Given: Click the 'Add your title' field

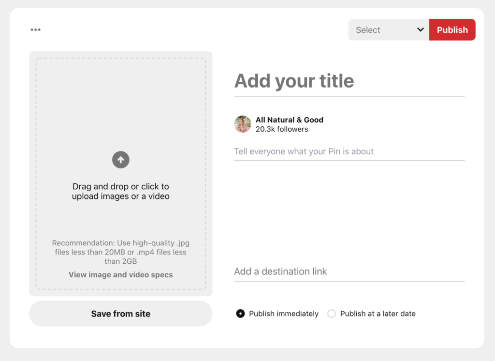Looking at the screenshot, I should 348,81.
